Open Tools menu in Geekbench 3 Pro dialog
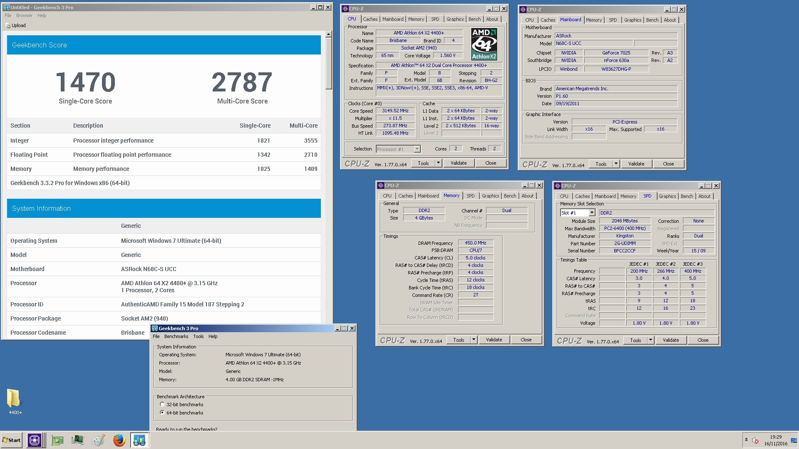 click(199, 336)
